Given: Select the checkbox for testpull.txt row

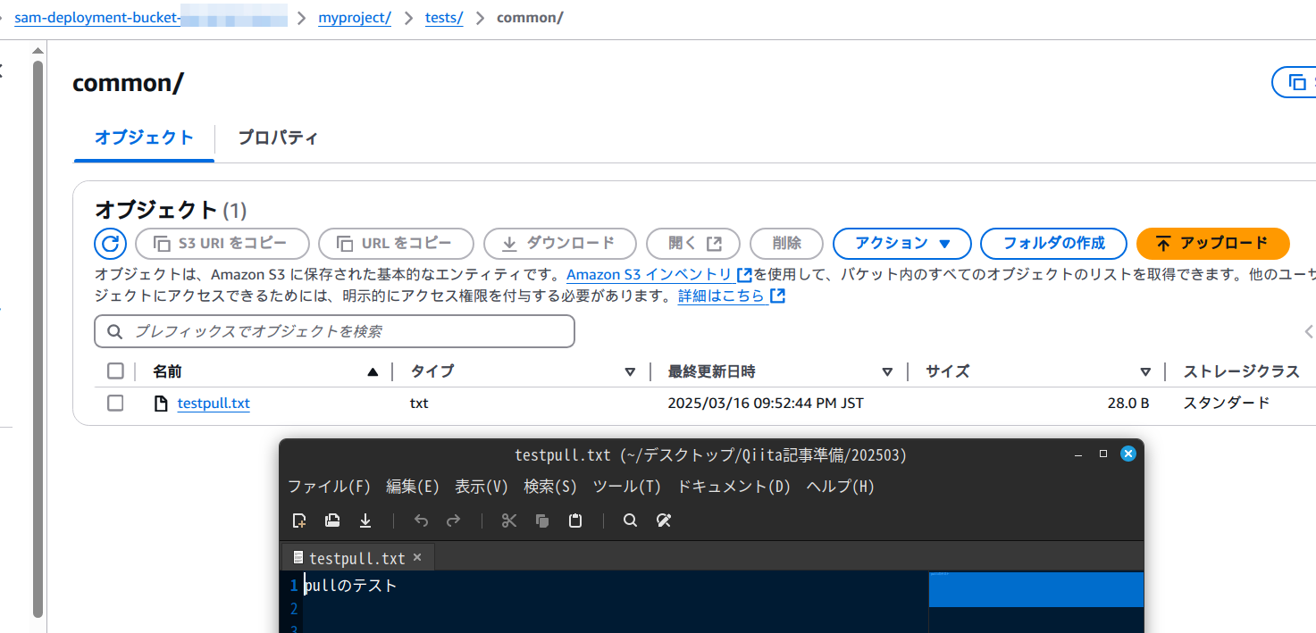Looking at the screenshot, I should [x=115, y=403].
